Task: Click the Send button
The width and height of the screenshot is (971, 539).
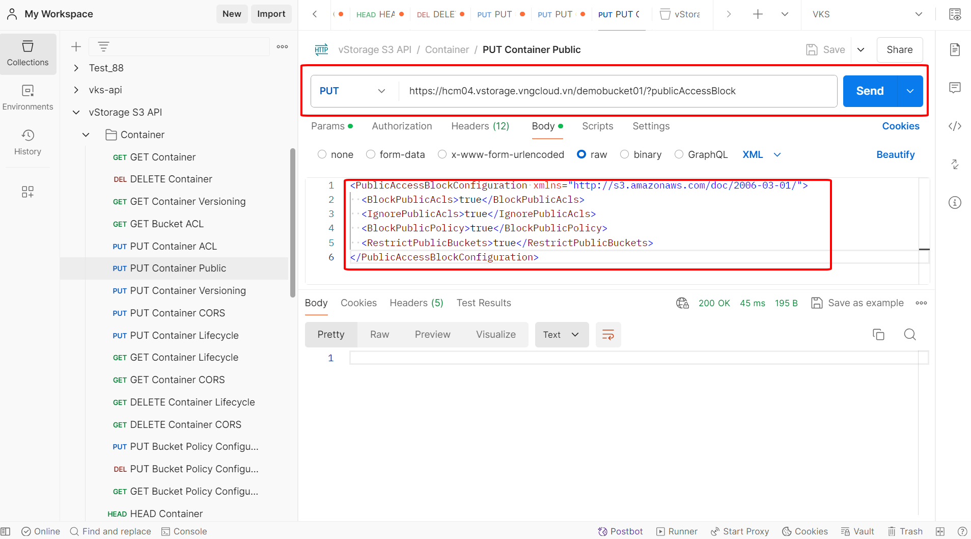Action: pos(870,91)
